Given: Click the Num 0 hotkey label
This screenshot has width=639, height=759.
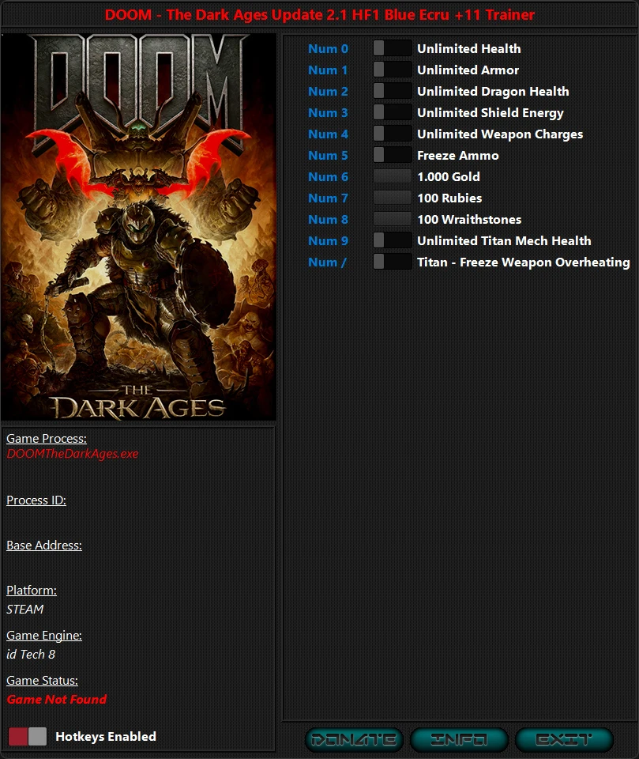Looking at the screenshot, I should pos(329,48).
